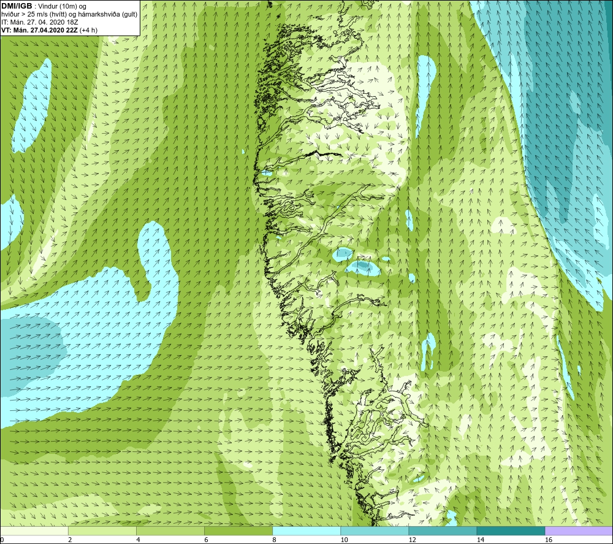Click the legend value '12'
This screenshot has height=544, width=613.
point(412,540)
